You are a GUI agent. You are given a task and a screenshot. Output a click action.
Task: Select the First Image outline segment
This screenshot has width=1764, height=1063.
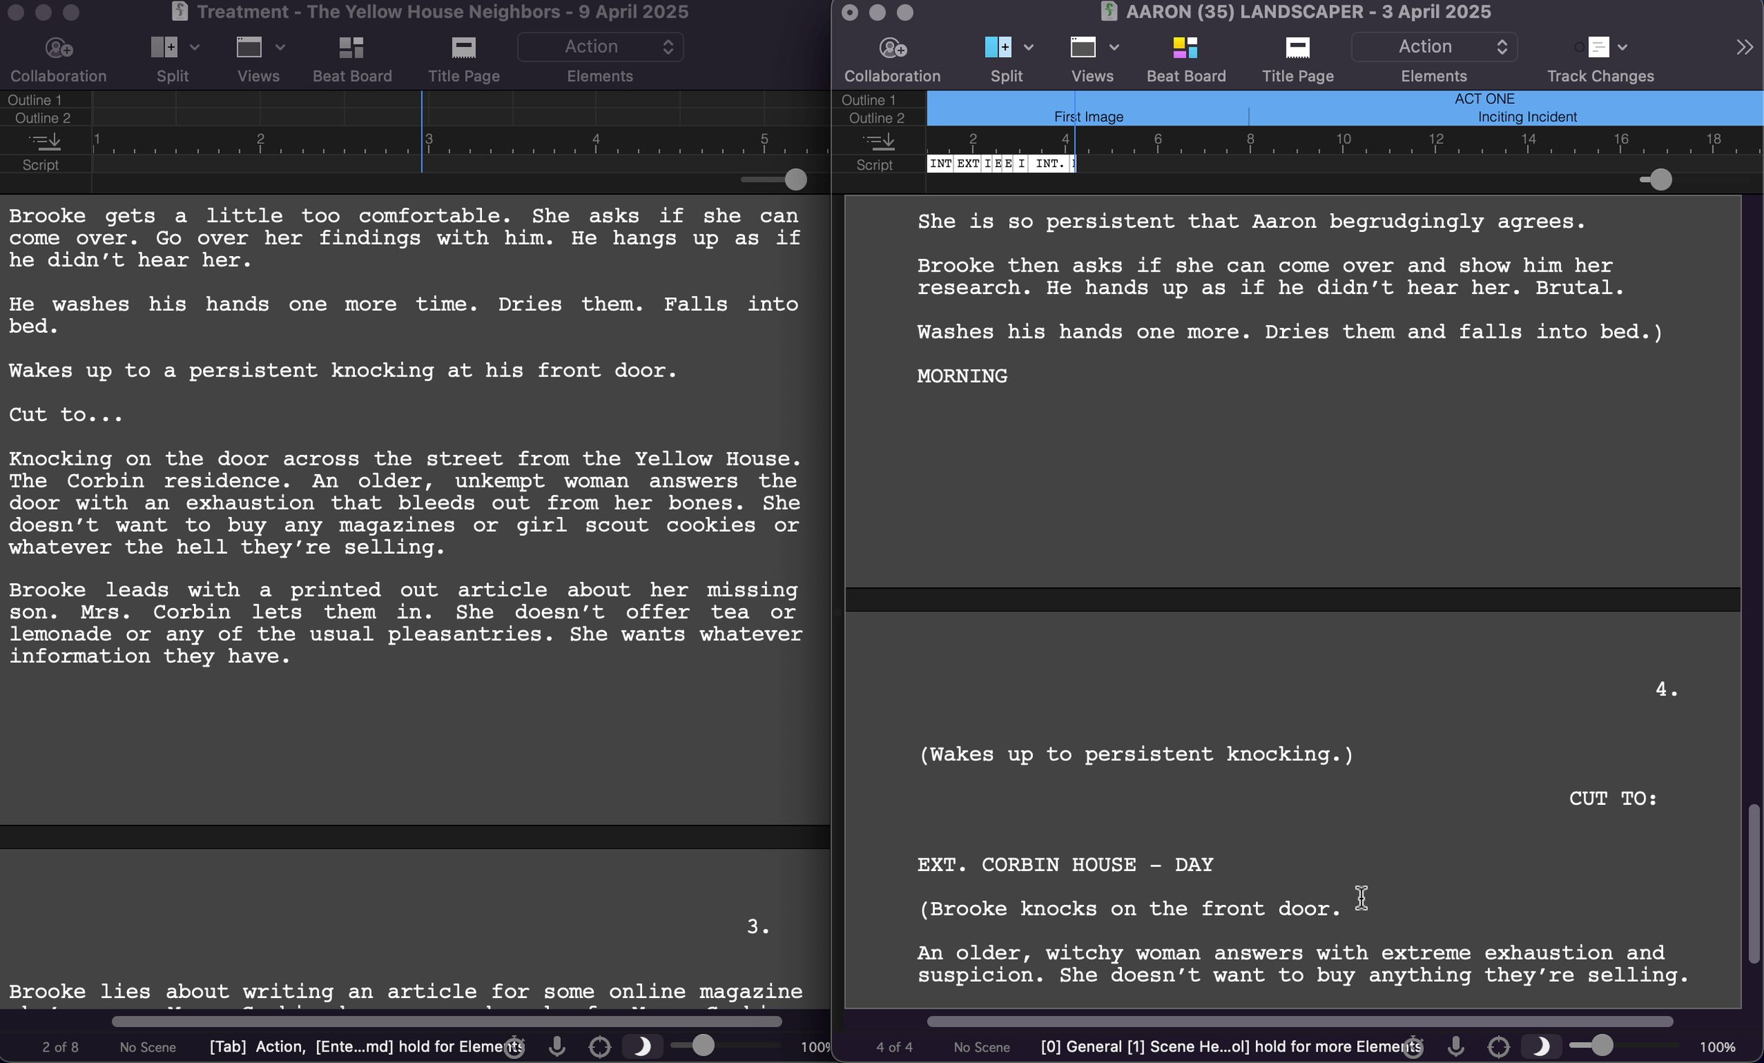coord(1087,116)
